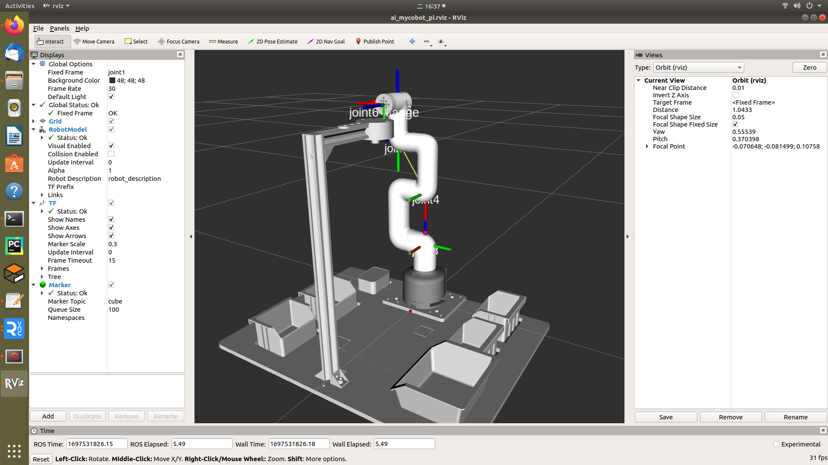Expand the Frames tree item
This screenshot has height=465, width=828.
point(43,268)
